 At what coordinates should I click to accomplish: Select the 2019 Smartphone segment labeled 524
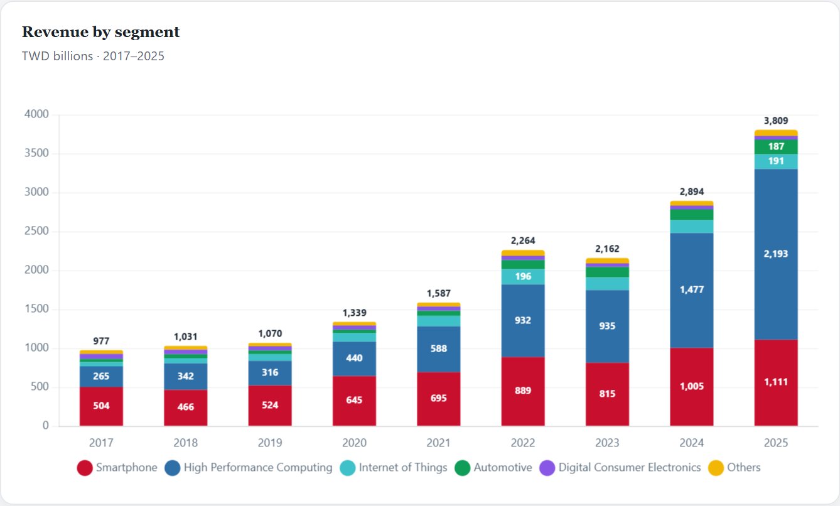(x=270, y=406)
